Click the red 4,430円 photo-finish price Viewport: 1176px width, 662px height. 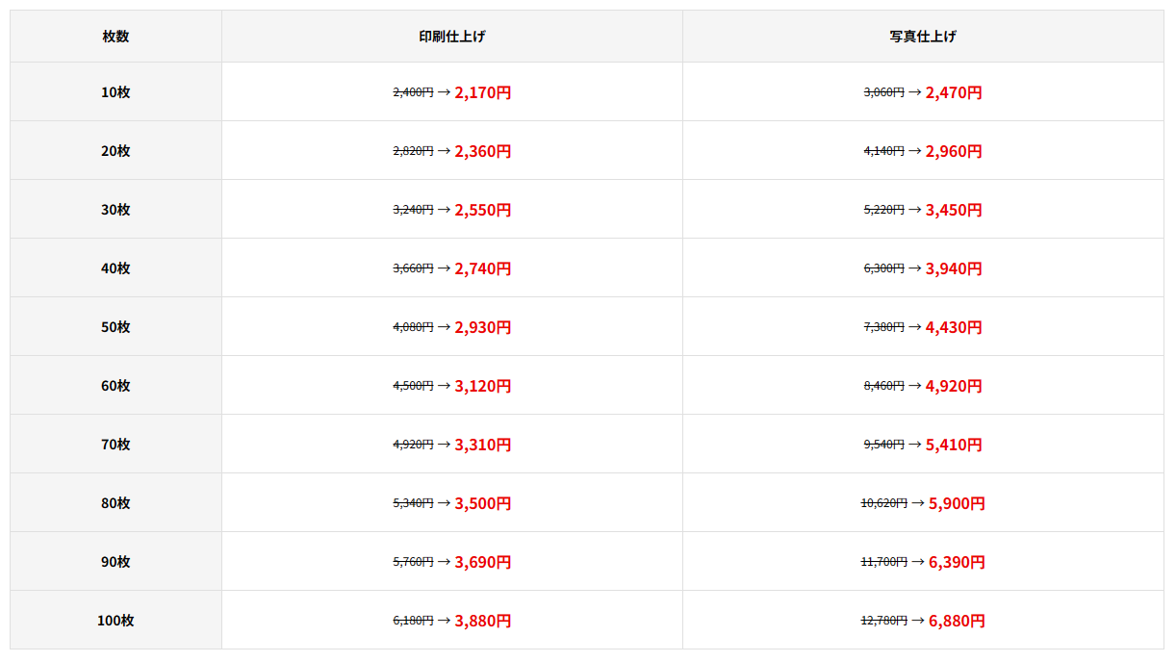(x=954, y=328)
